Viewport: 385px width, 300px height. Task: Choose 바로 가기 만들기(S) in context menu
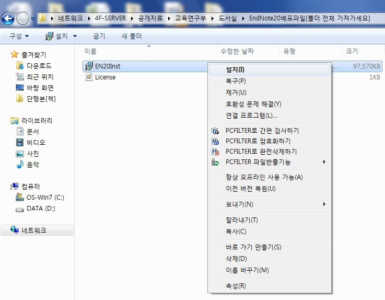pos(269,247)
